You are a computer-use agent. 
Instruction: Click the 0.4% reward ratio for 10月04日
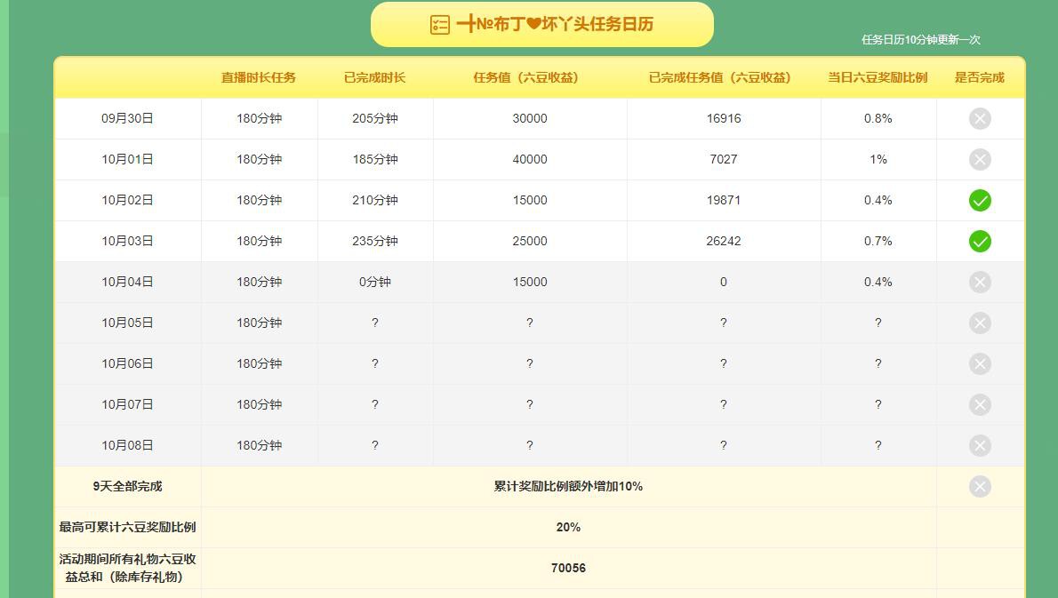point(878,282)
